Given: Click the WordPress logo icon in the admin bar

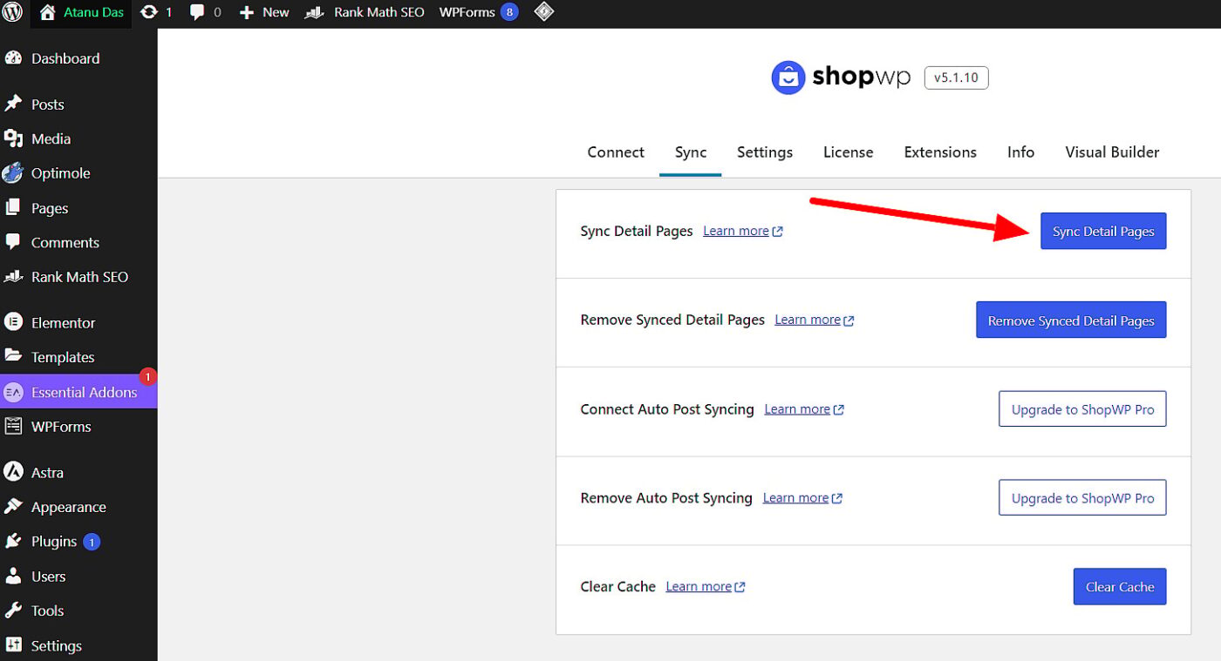Looking at the screenshot, I should coord(13,12).
